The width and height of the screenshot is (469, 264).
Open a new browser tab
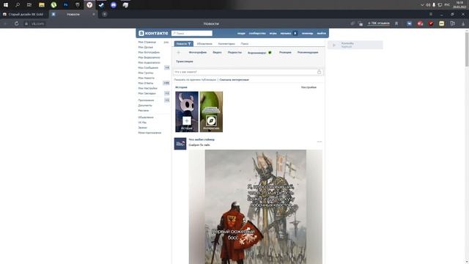click(104, 14)
